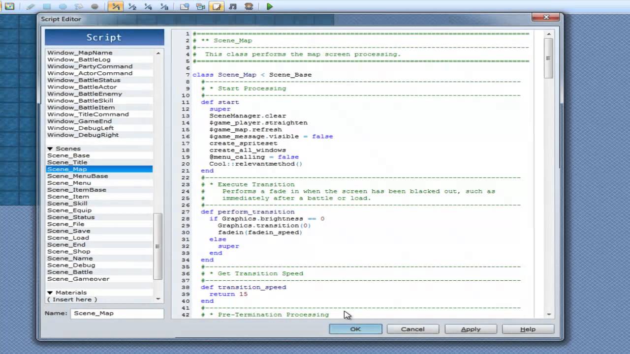Collapse the Scenes script group
The height and width of the screenshot is (354, 630).
click(50, 148)
